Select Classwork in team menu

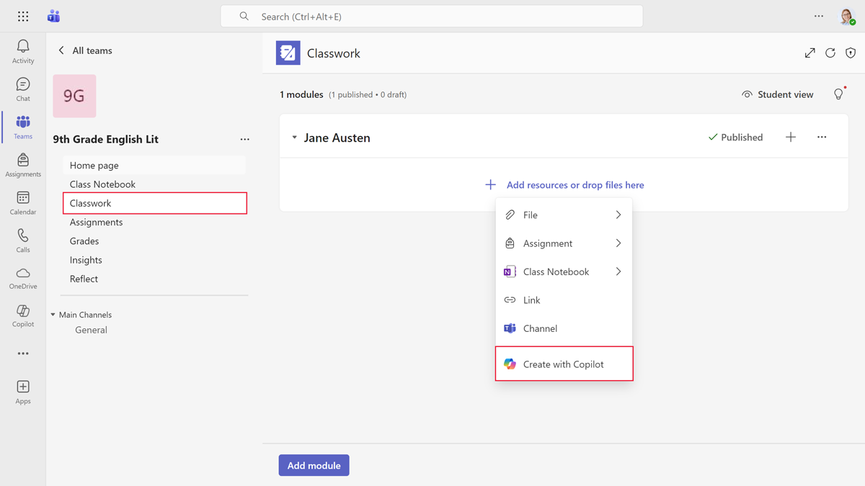point(155,203)
